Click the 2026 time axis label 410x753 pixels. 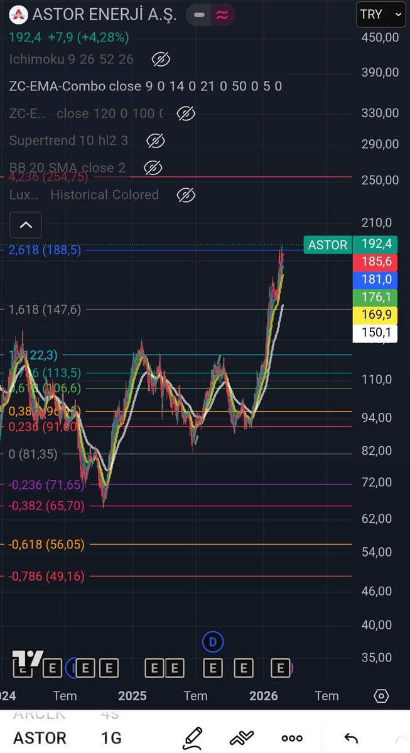(264, 696)
